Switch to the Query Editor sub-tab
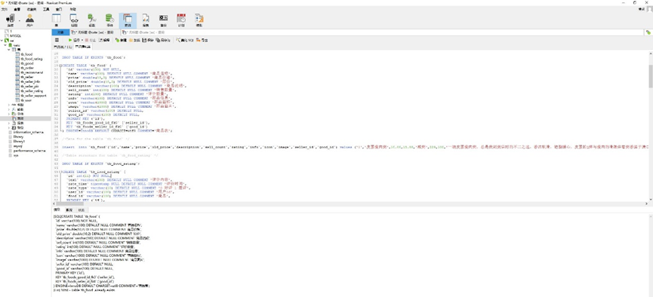This screenshot has width=653, height=297. (83, 47)
